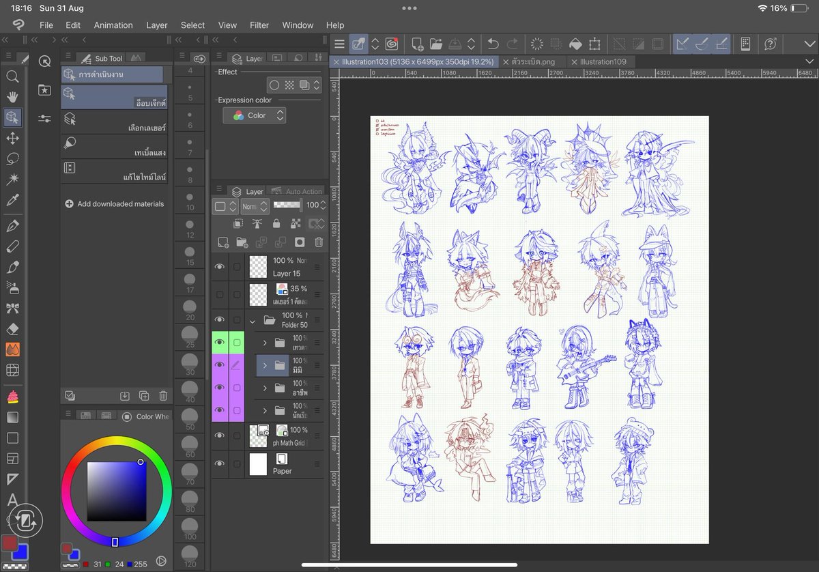Screen dimensions: 819x572
Task: Open the blending mode Normal dropdown
Action: coord(255,205)
